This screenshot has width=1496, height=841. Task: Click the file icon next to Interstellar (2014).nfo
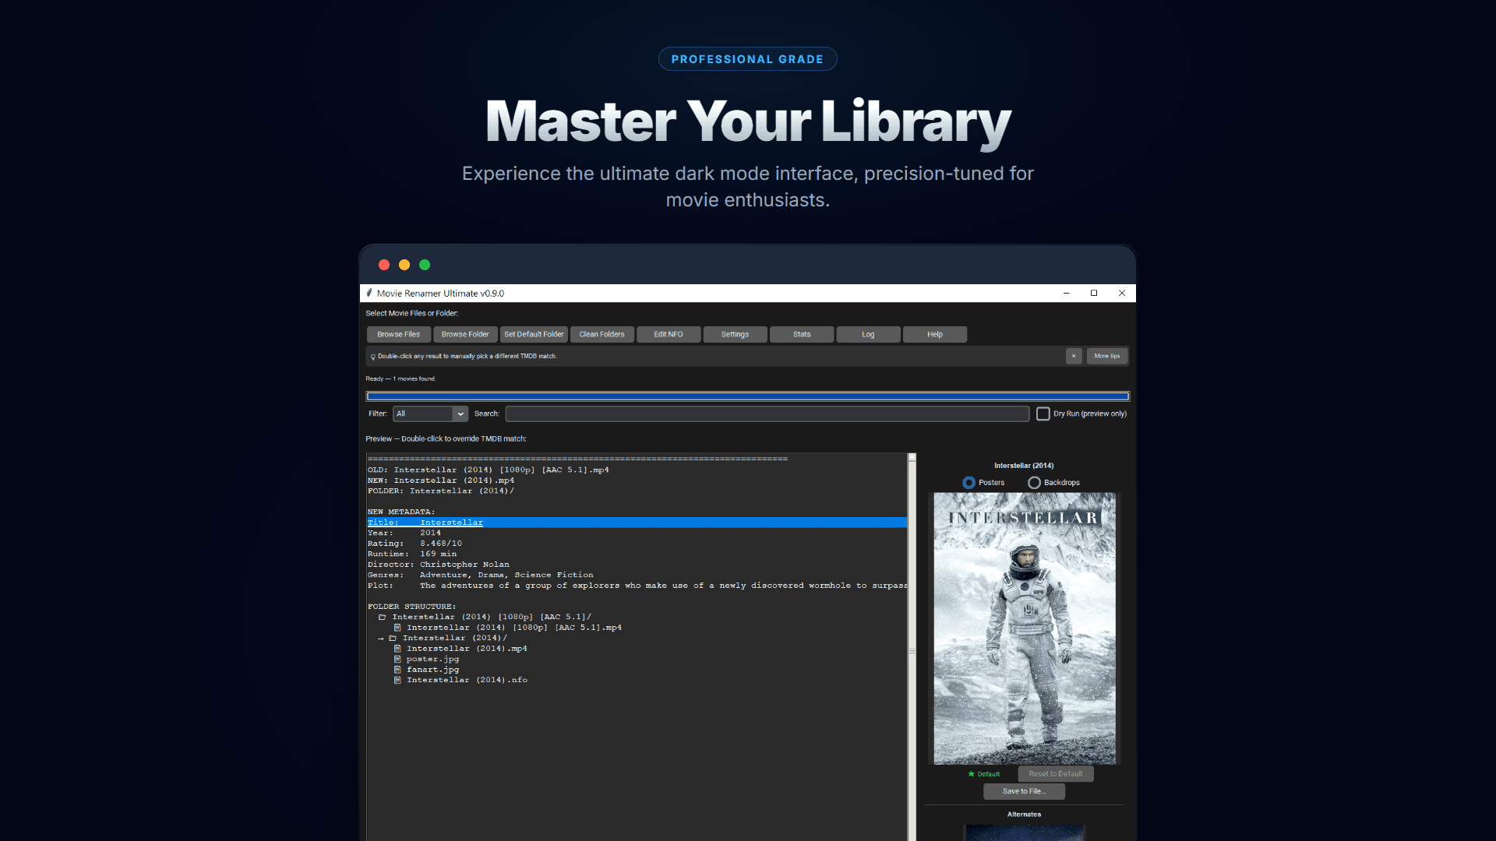(x=399, y=679)
